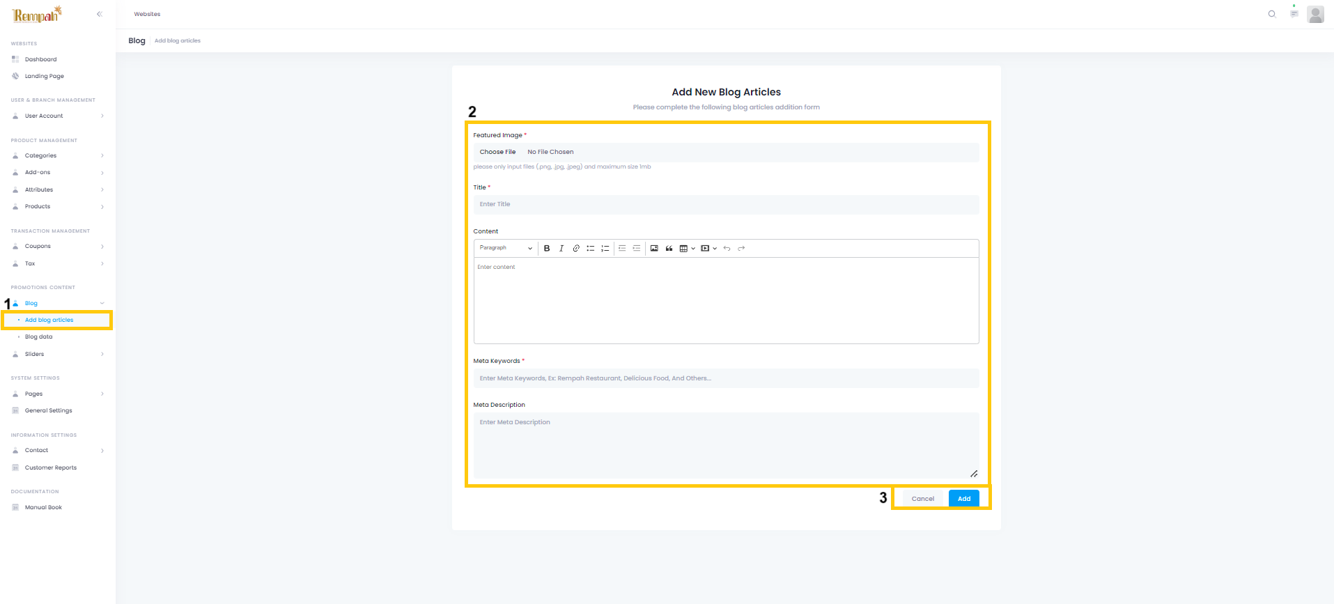Viewport: 1334px width, 604px height.
Task: Insert a bulleted list
Action: coord(591,249)
